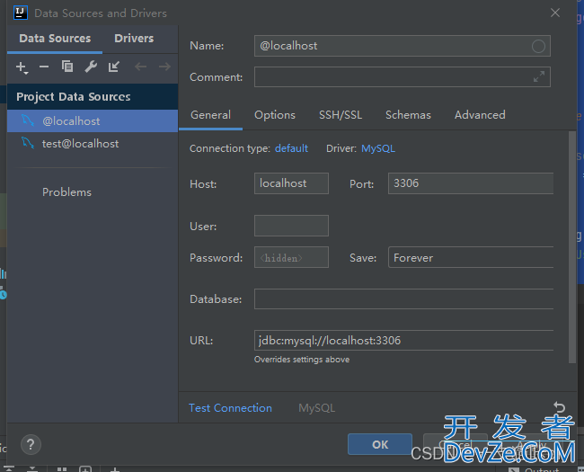Confirm with the OK button
The height and width of the screenshot is (472, 584).
[x=380, y=444]
